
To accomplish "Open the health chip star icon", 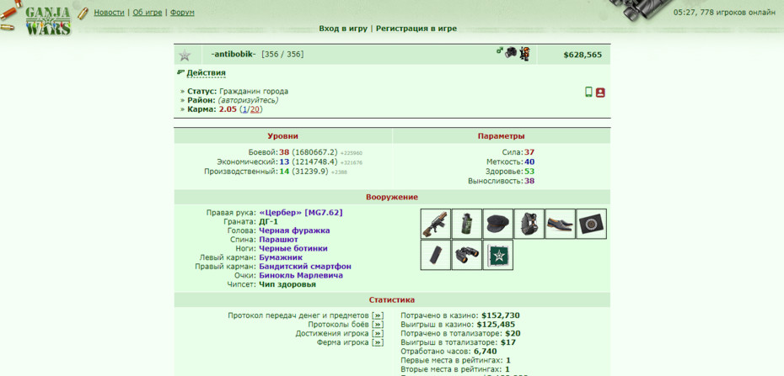I will [x=498, y=255].
